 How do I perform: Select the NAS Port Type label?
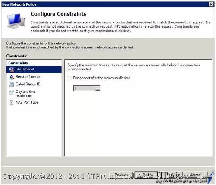(x=27, y=102)
